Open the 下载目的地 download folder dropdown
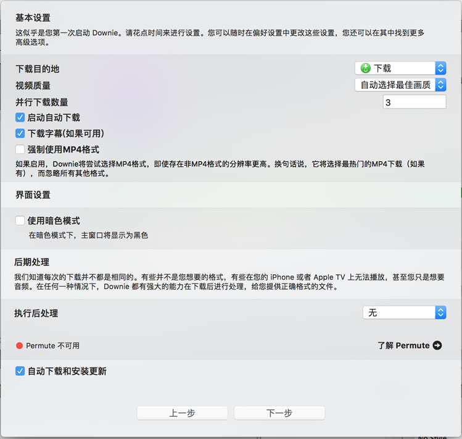 pos(400,68)
